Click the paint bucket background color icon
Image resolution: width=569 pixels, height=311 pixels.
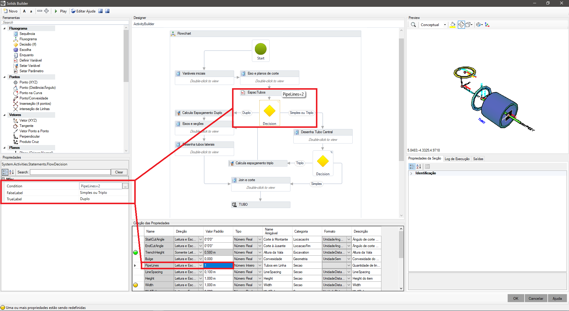(x=453, y=25)
